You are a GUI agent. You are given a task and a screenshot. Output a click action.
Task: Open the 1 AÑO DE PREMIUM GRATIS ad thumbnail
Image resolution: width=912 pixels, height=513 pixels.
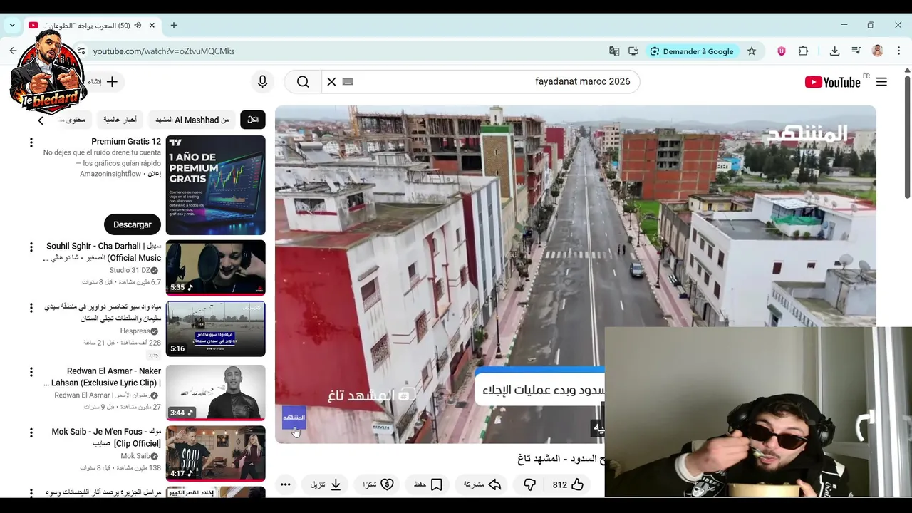tap(216, 185)
